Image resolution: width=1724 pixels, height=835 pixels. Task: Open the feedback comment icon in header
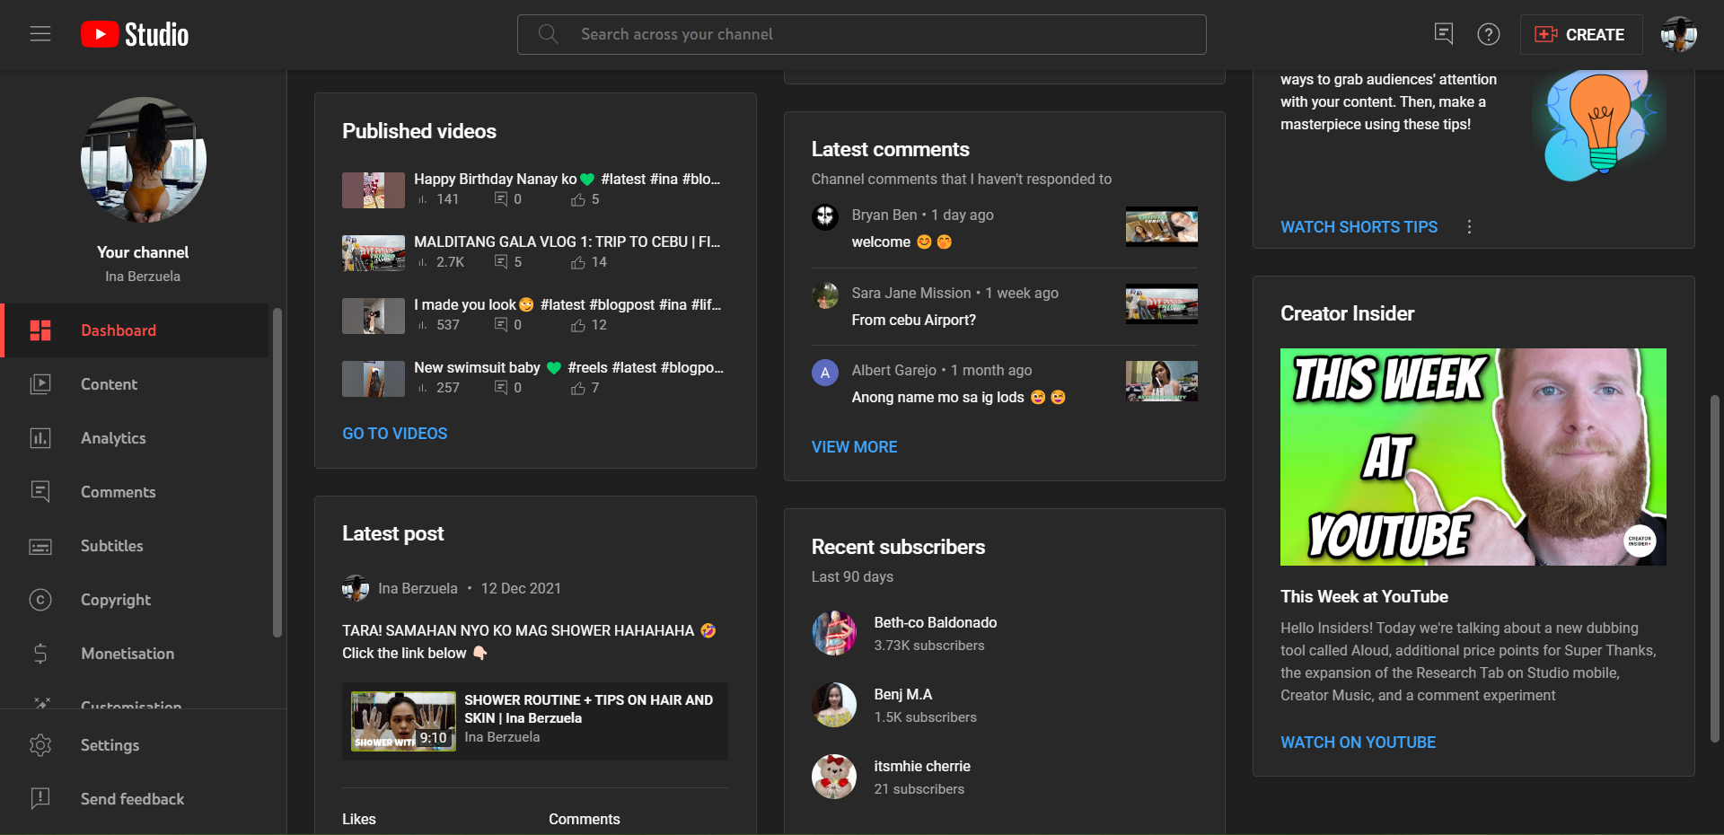[1444, 34]
